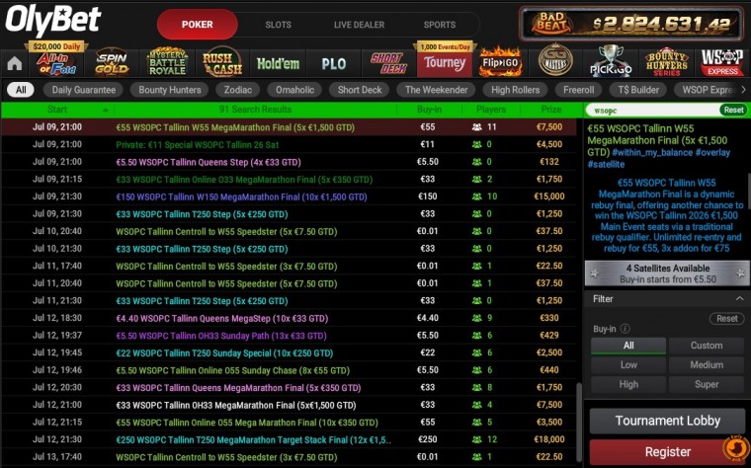This screenshot has height=468, width=751.
Task: Select the Private: €11 Special WSOPC Tallinn 26 Sat row
Action: [x=290, y=144]
